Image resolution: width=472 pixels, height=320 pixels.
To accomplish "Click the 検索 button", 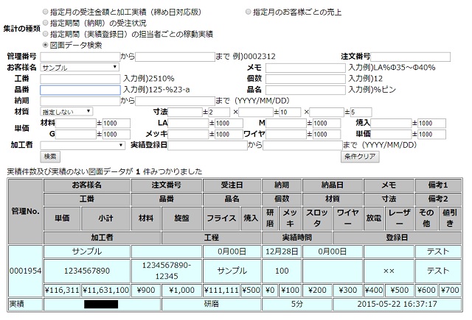I will tap(50, 157).
